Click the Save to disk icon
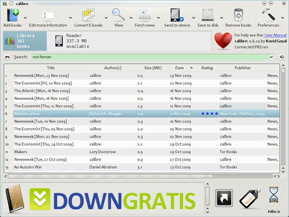The height and width of the screenshot is (217, 289). pos(208,15)
